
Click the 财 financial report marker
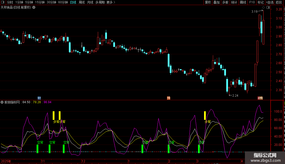(x=39, y=98)
